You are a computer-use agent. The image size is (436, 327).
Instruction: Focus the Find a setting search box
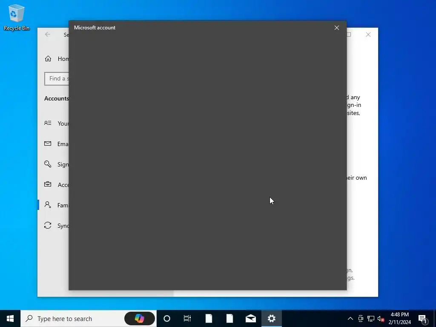point(57,79)
